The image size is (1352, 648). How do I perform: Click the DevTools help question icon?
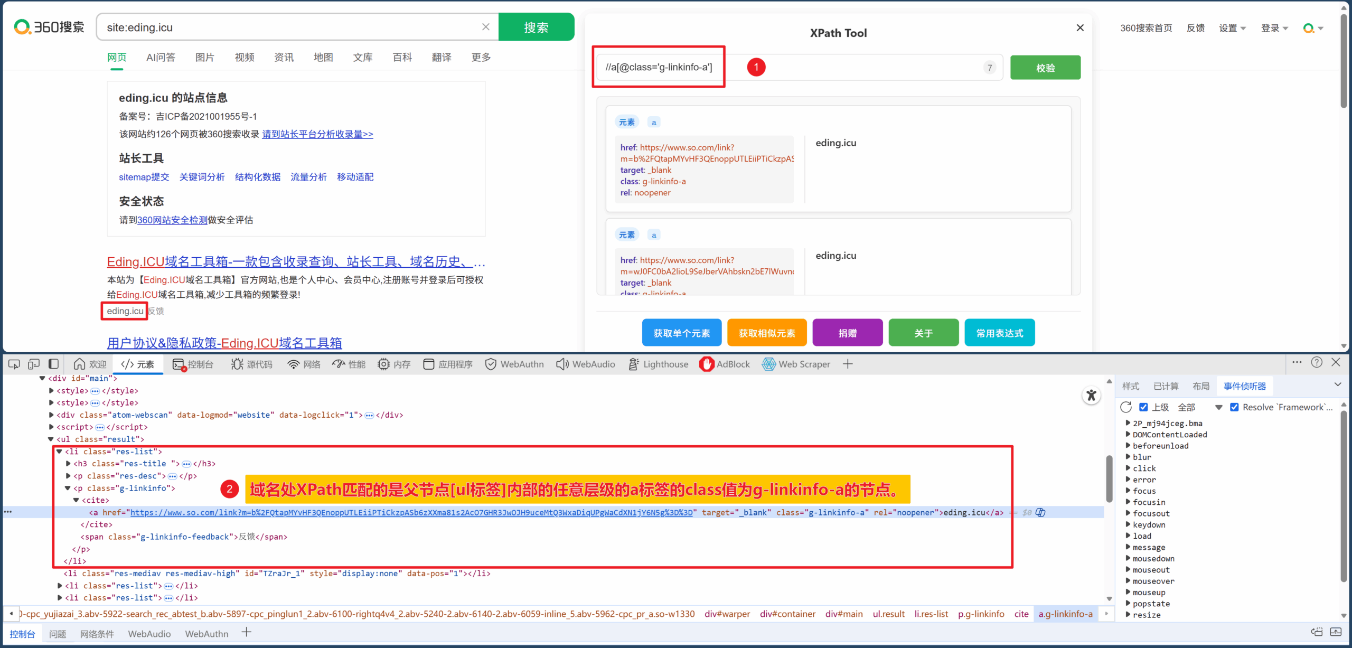(x=1317, y=362)
